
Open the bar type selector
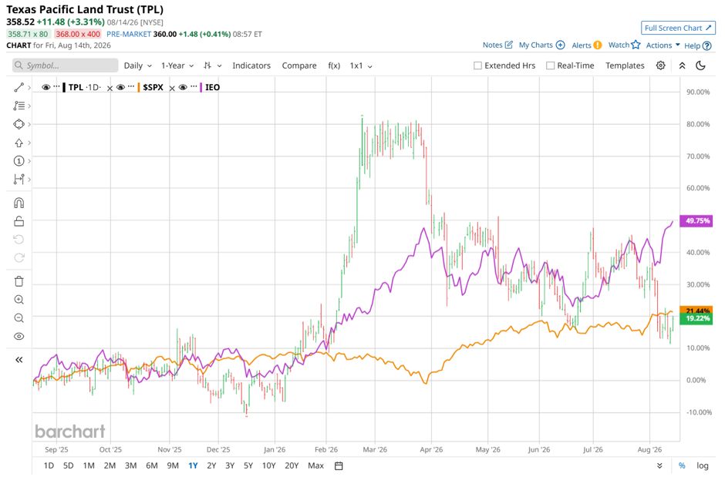[x=212, y=66]
